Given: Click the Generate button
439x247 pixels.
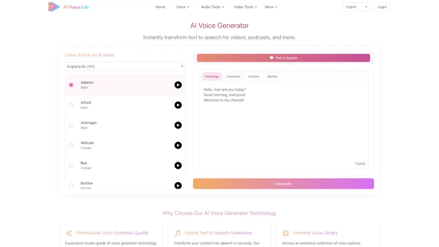Looking at the screenshot, I should tap(284, 184).
